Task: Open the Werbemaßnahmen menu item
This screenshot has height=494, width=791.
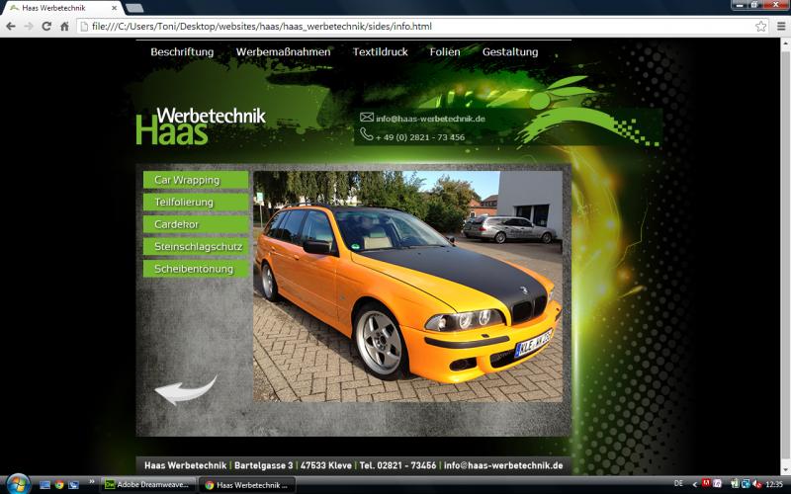Action: pyautogui.click(x=283, y=52)
